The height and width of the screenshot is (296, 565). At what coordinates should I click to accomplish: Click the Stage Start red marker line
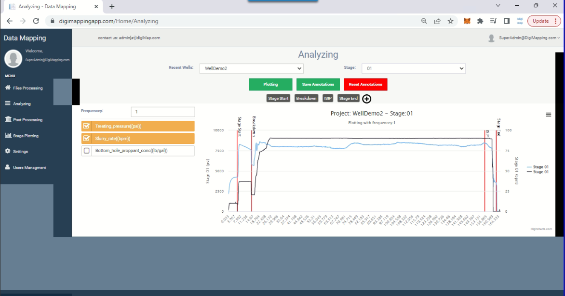point(237,168)
